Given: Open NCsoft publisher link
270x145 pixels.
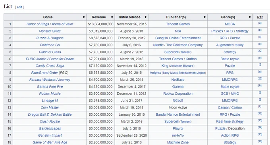Looking at the screenshot, I should [178, 101].
